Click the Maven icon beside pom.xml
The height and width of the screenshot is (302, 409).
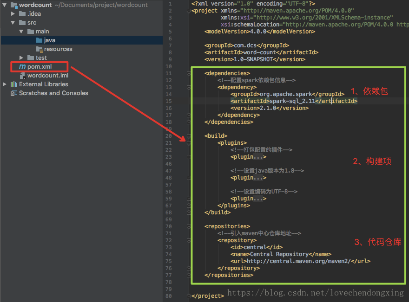click(22, 67)
